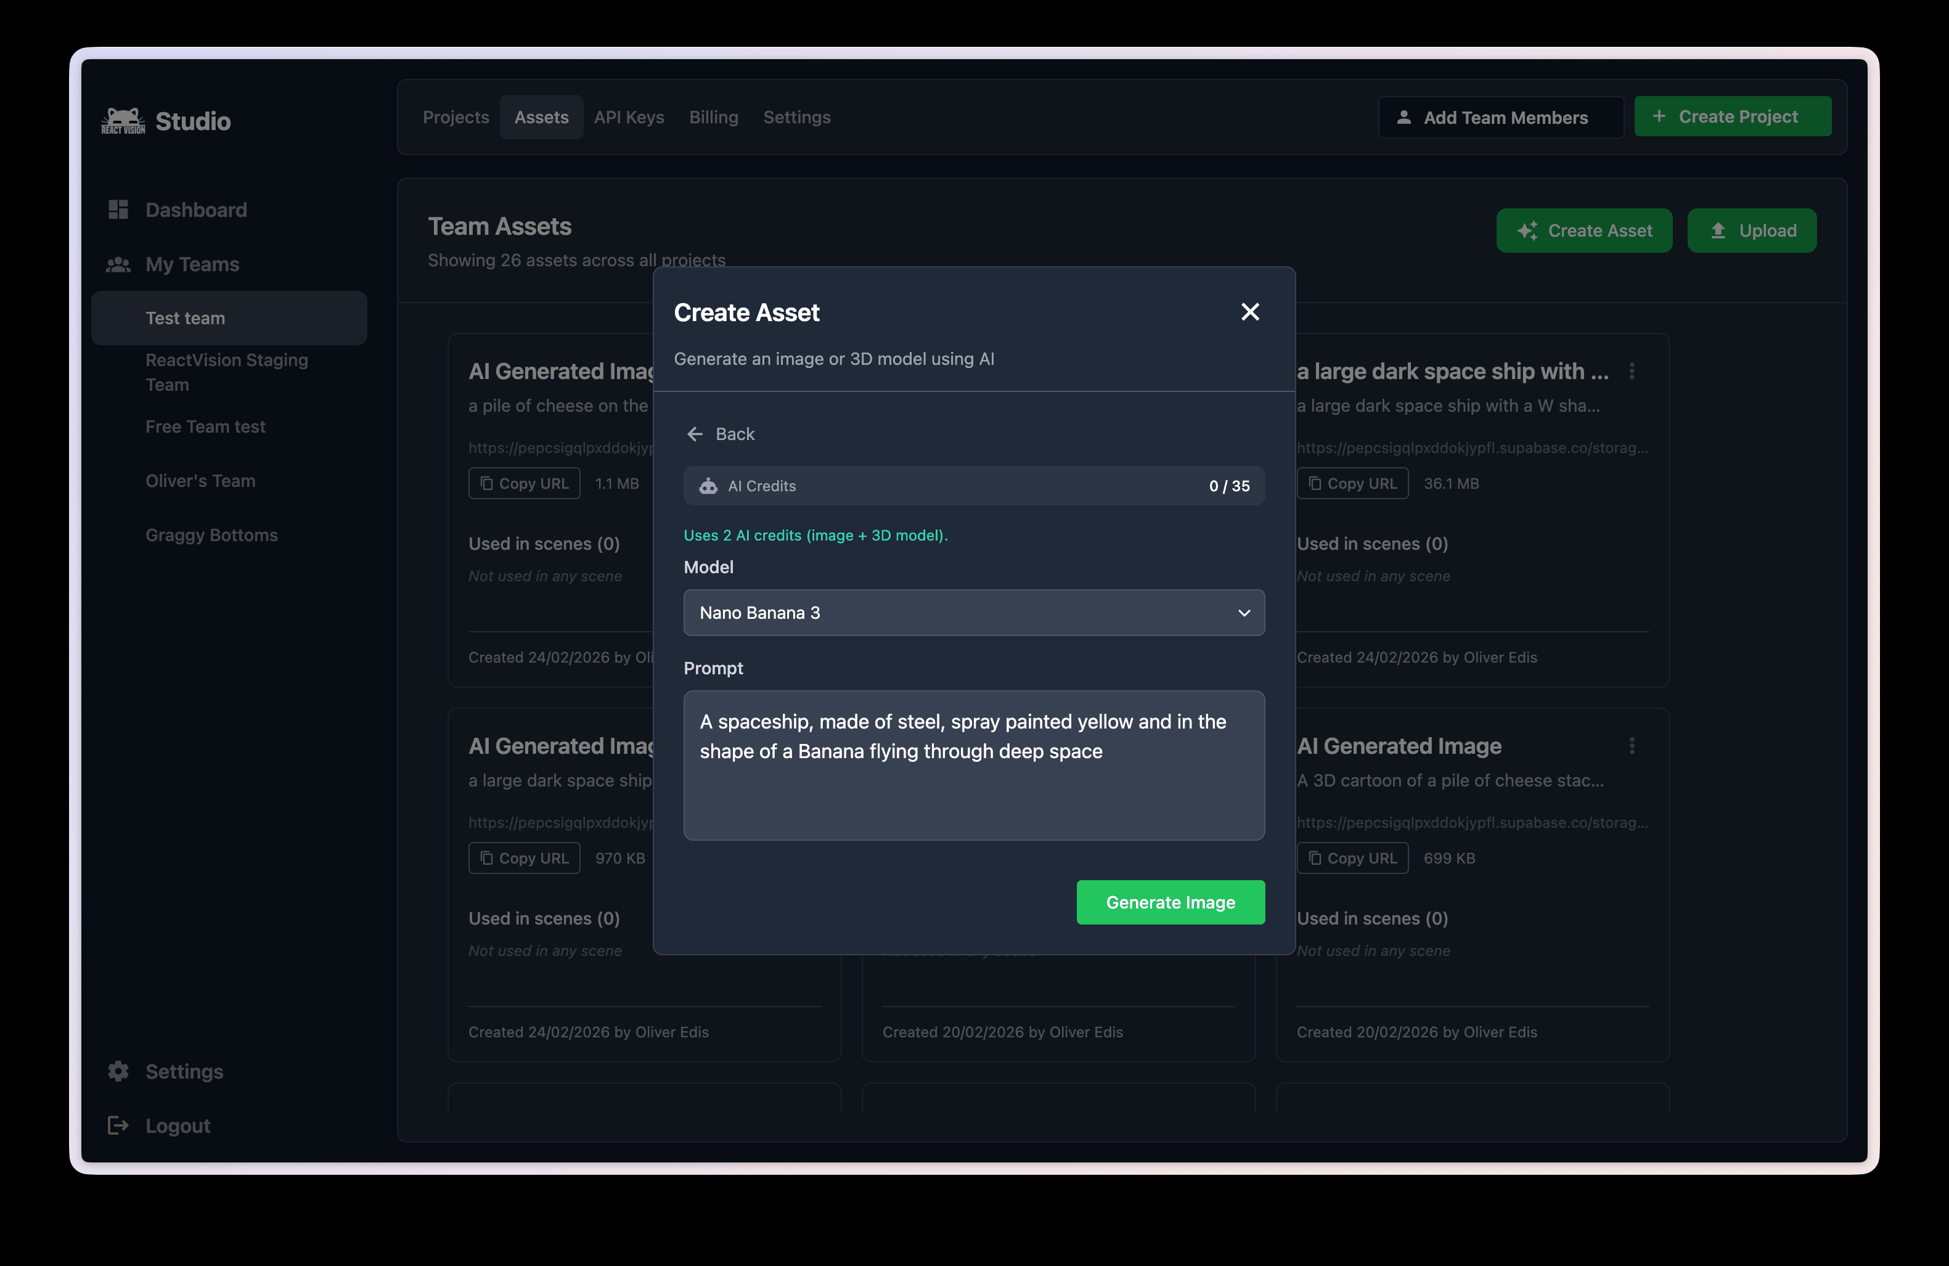Click copy icon next to 699 KB asset
Image resolution: width=1949 pixels, height=1266 pixels.
pos(1315,858)
